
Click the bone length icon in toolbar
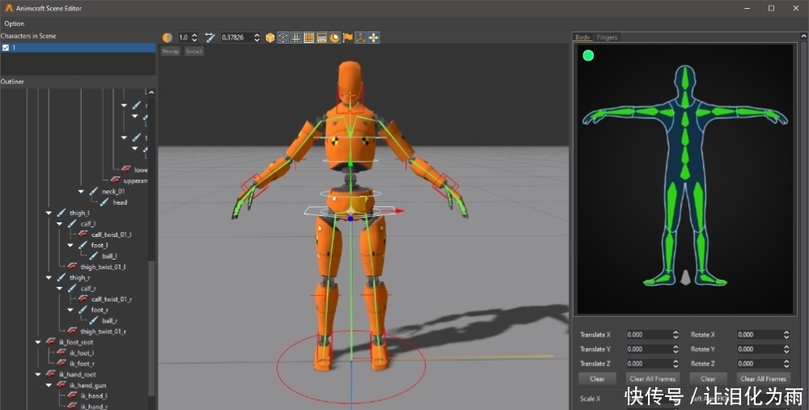click(x=210, y=37)
